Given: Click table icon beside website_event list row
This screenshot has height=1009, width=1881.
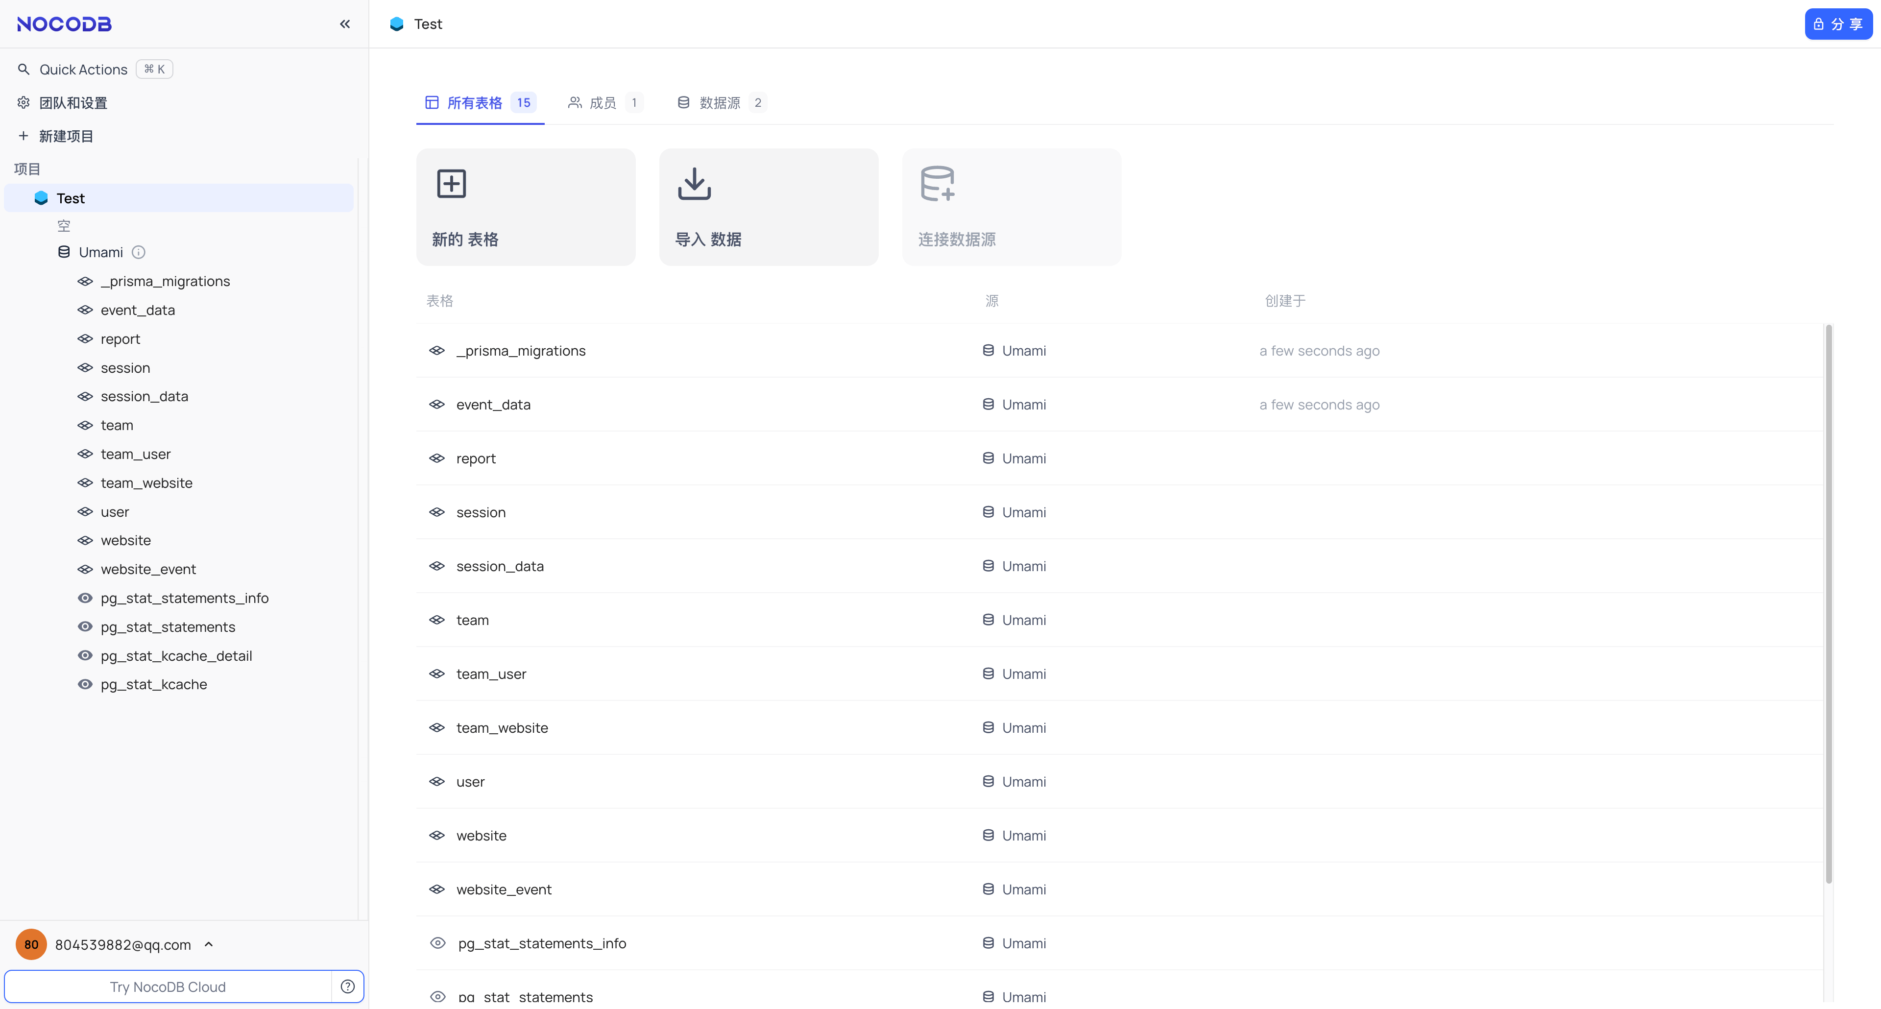Looking at the screenshot, I should click(436, 889).
